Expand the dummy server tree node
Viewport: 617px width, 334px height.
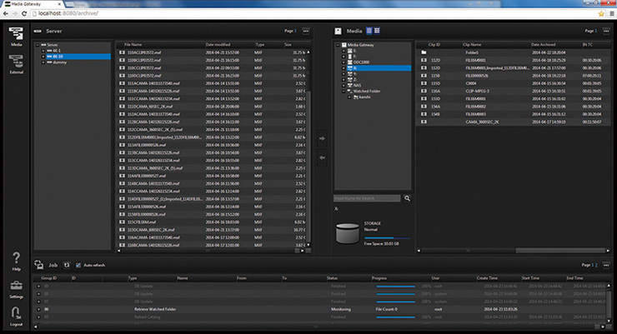coord(43,63)
